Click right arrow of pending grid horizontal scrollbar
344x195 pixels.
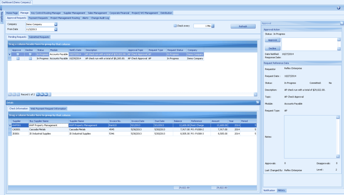tap(255, 94)
